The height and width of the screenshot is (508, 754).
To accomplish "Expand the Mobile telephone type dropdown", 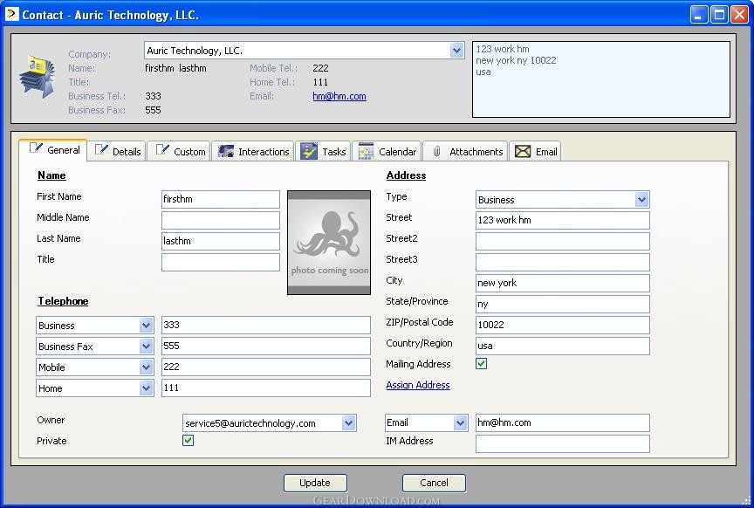I will point(147,367).
